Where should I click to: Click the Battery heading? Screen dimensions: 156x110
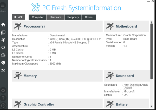[x=122, y=105]
